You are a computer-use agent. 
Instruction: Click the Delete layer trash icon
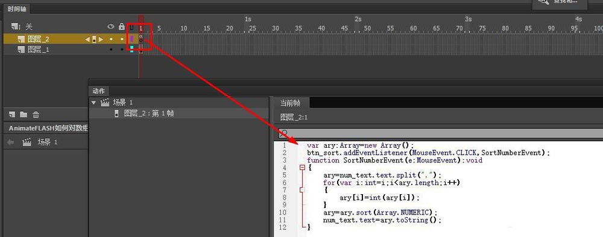(36, 114)
